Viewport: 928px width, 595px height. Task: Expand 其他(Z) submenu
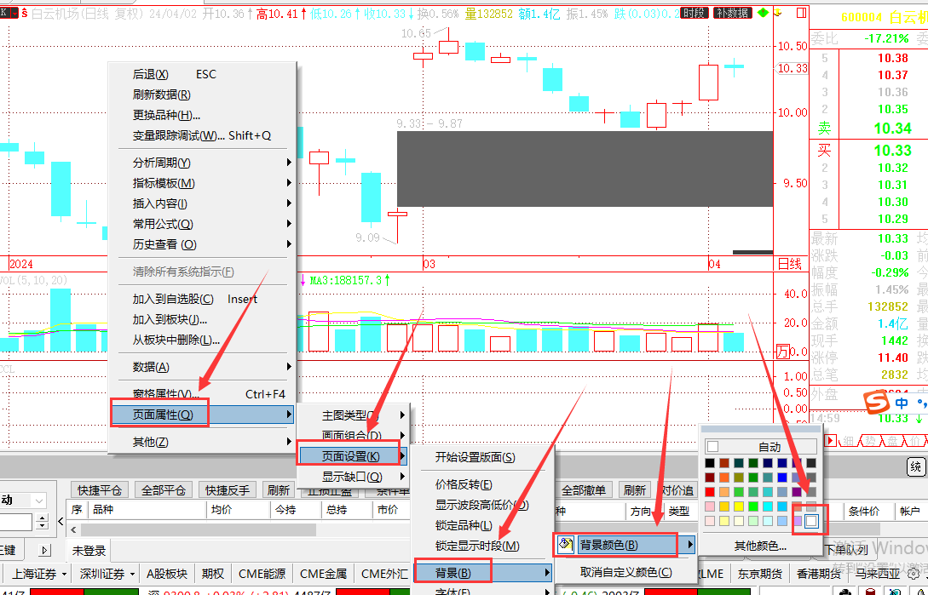[x=203, y=442]
